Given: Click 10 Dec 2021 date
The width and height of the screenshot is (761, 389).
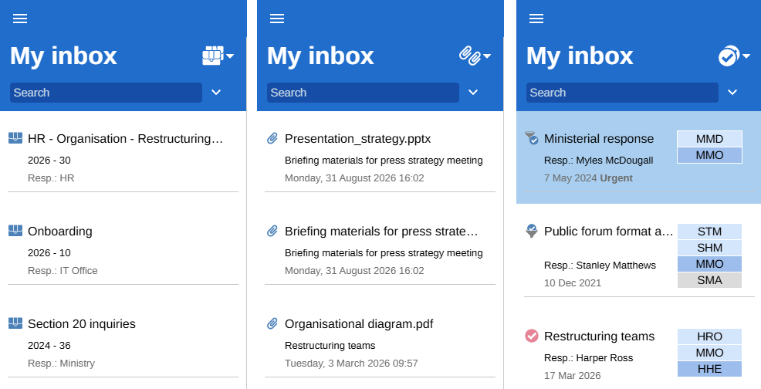Looking at the screenshot, I should coord(573,283).
